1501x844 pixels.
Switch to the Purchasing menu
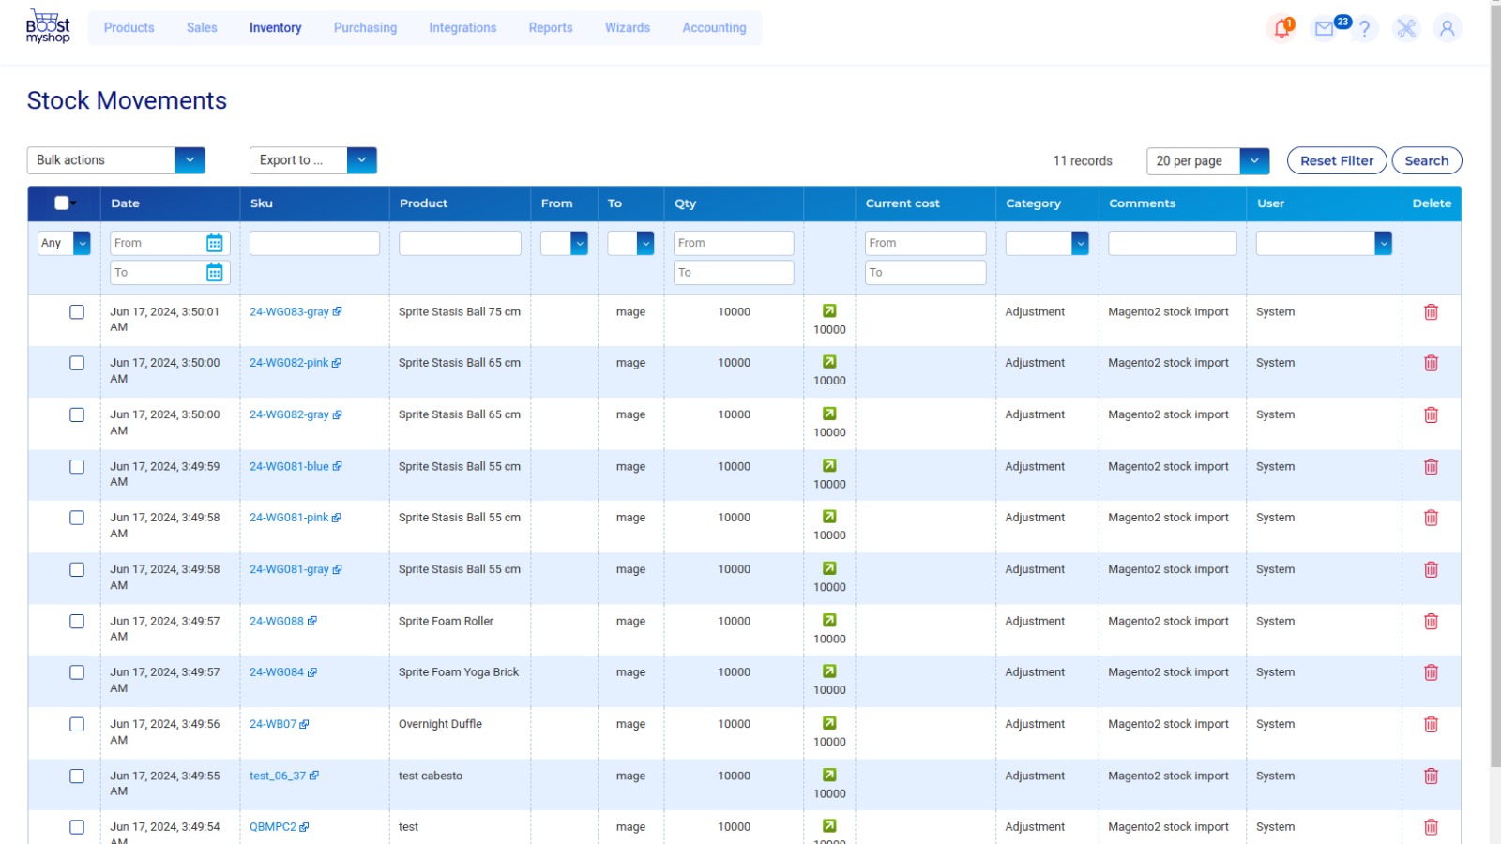pos(365,27)
